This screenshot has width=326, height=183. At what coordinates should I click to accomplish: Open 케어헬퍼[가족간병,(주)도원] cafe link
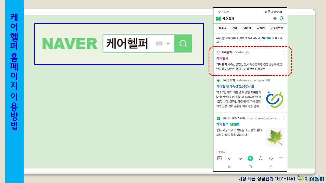click(235, 86)
